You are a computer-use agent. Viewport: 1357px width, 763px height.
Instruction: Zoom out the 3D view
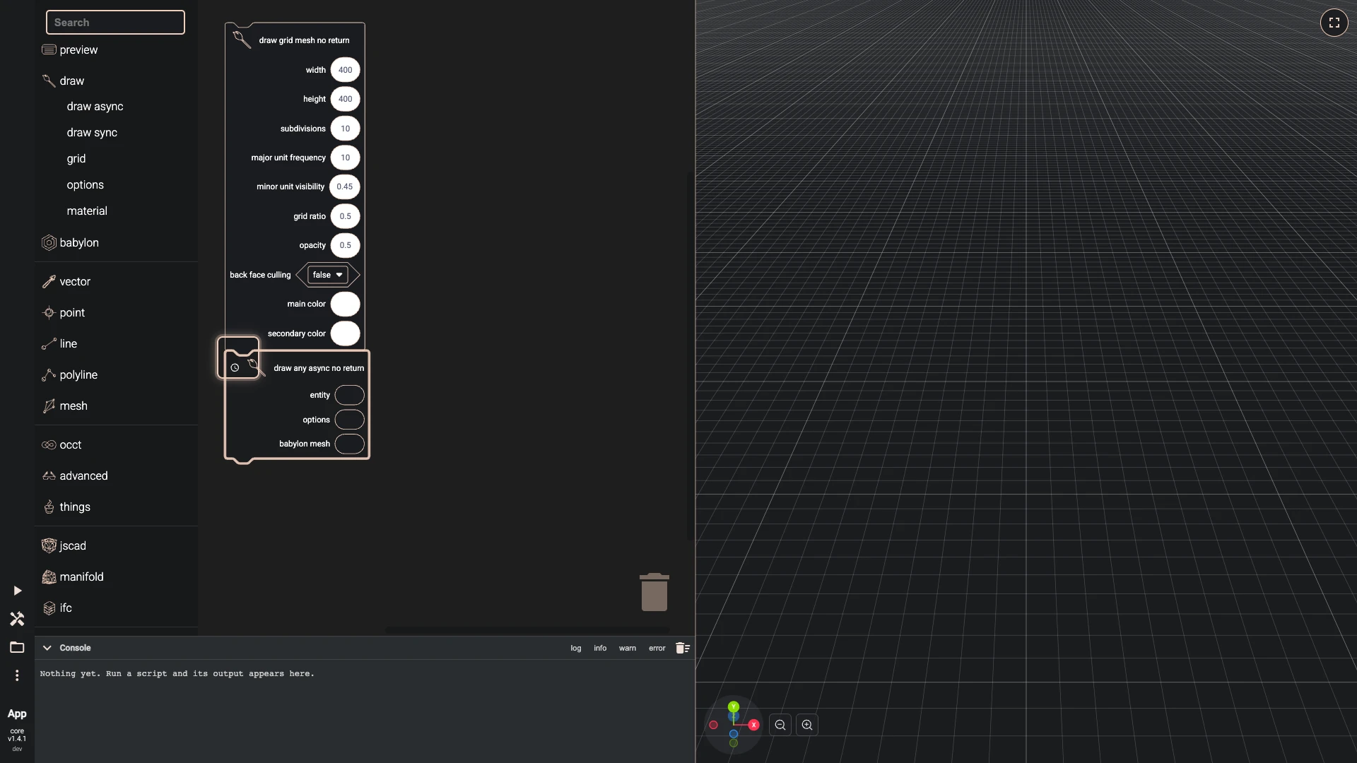click(780, 725)
